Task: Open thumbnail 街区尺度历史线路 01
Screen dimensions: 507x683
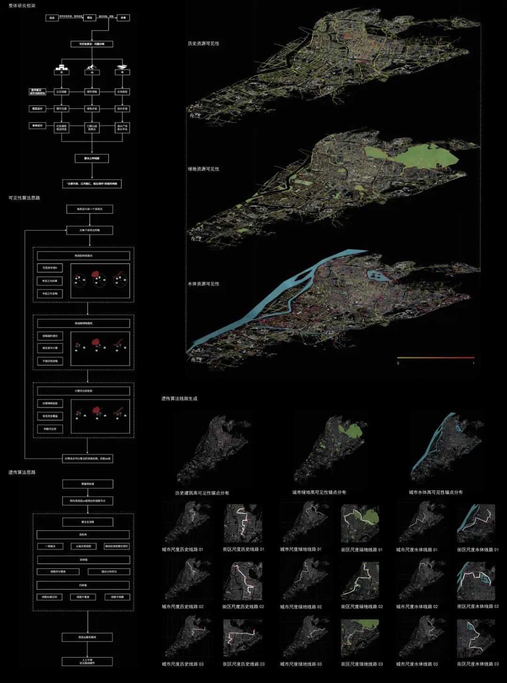Action: click(243, 523)
